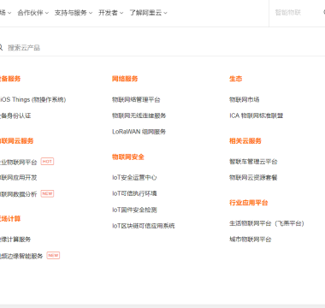This screenshot has height=308, width=325.
Task: Select the 行业应用平台 category heading
Action: (249, 203)
